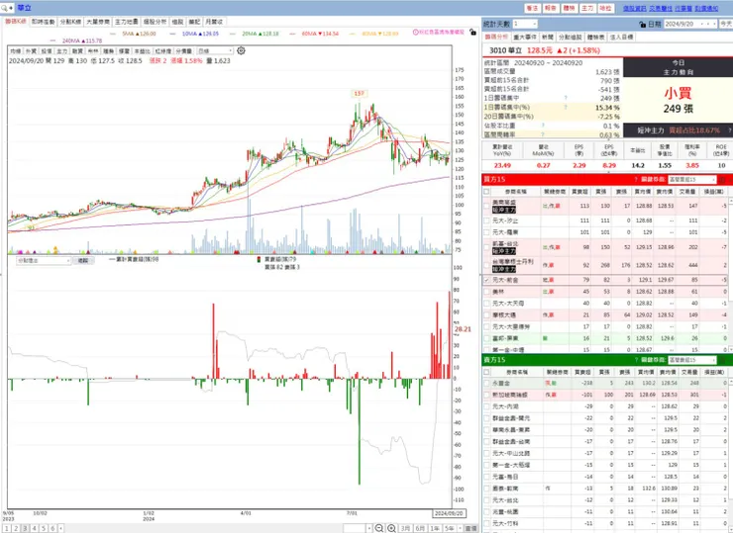Image resolution: width=733 pixels, height=533 pixels.
Task: Open help icon in 賣方15 header
Action: [636, 360]
